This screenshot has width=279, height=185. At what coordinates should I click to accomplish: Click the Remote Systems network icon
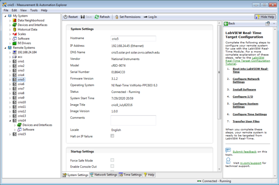[x=10, y=48]
